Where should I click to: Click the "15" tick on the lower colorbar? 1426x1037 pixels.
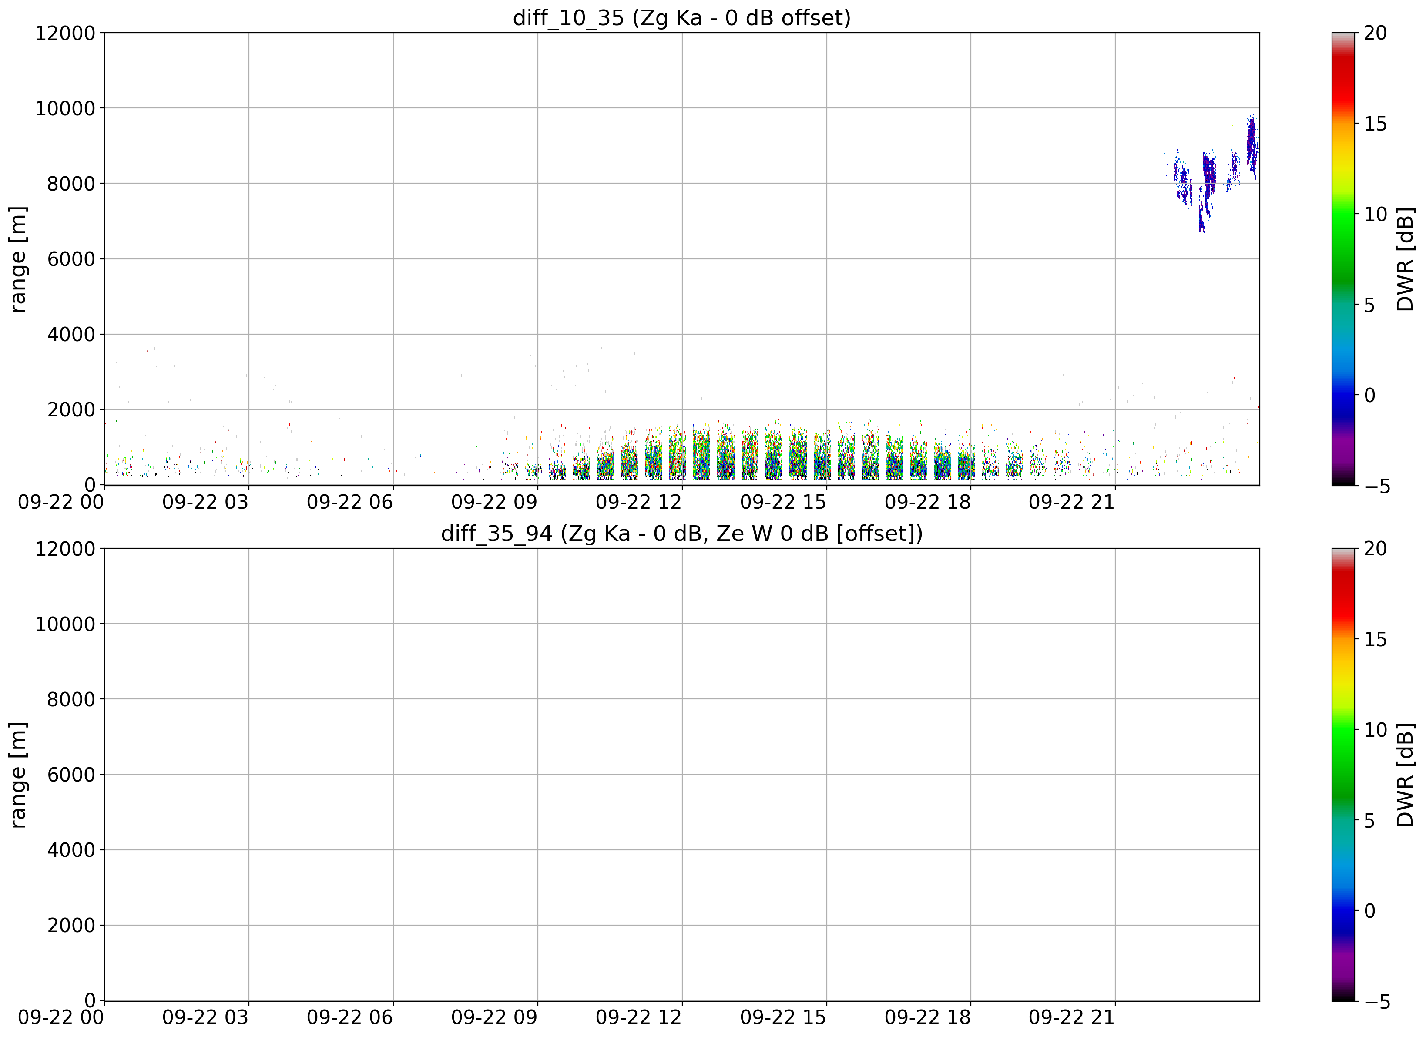point(1376,640)
